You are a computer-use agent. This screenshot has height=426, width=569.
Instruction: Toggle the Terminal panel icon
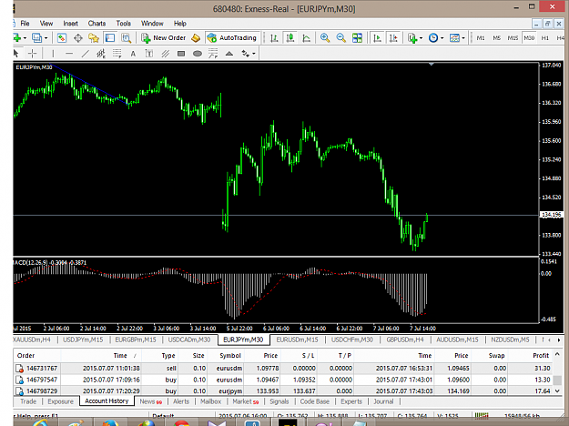pyautogui.click(x=109, y=37)
